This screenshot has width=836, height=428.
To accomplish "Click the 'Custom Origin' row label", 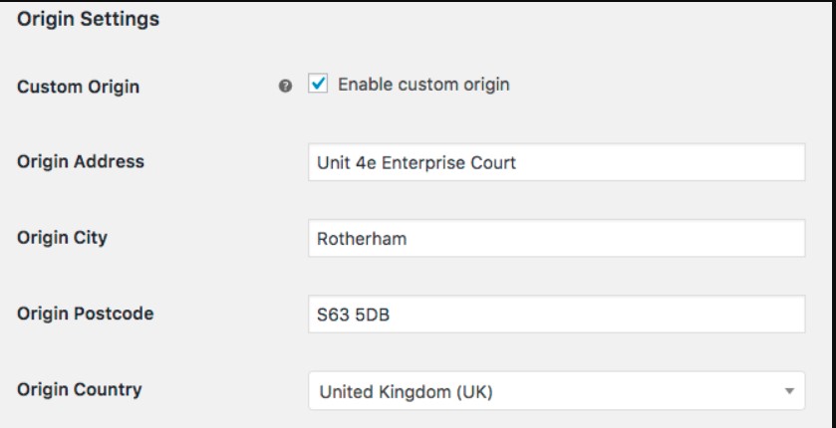I will (78, 87).
